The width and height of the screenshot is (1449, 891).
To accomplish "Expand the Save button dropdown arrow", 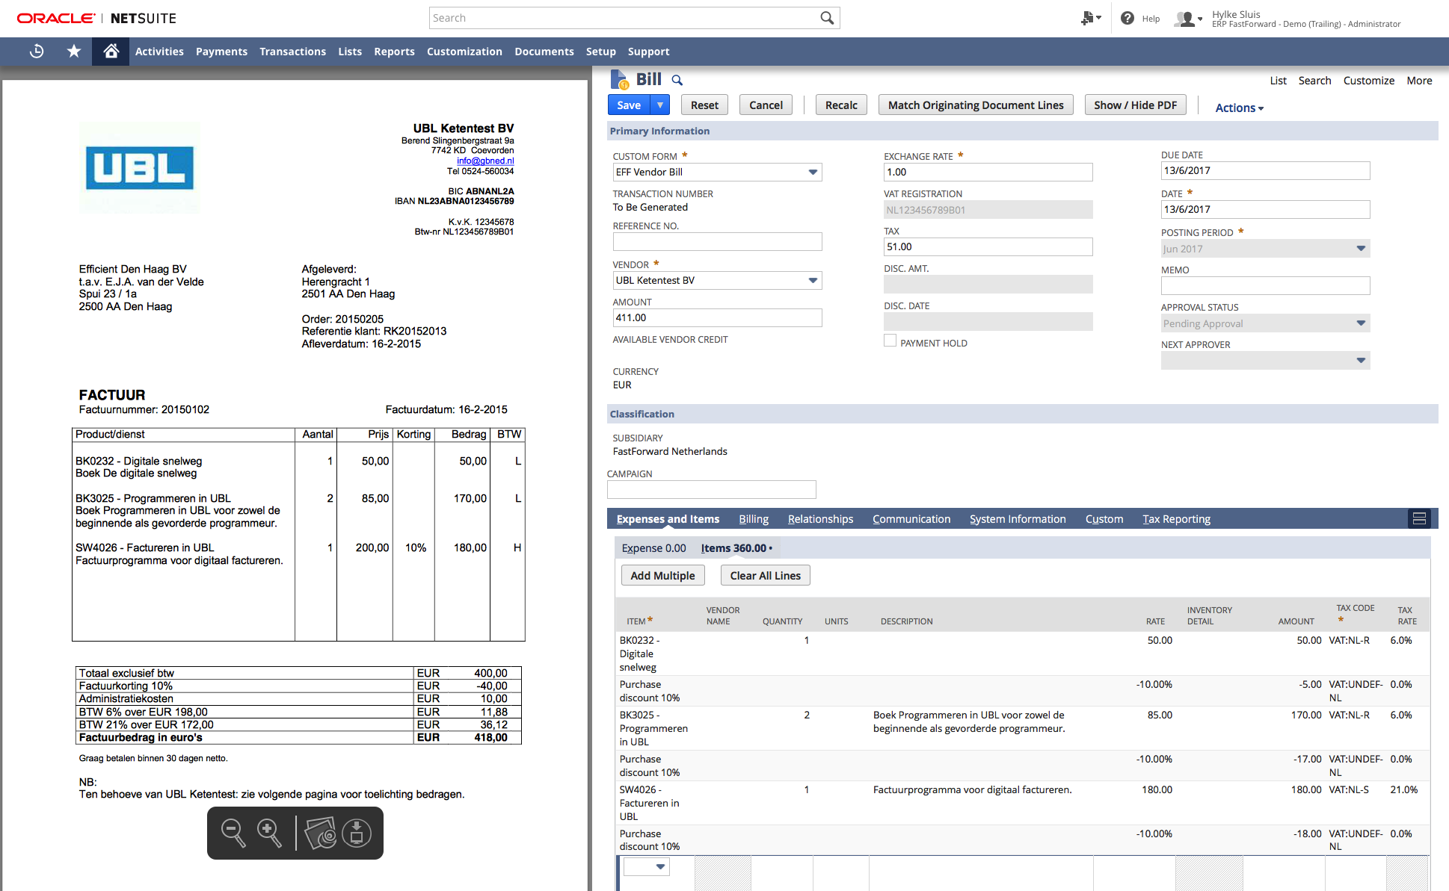I will pyautogui.click(x=659, y=105).
